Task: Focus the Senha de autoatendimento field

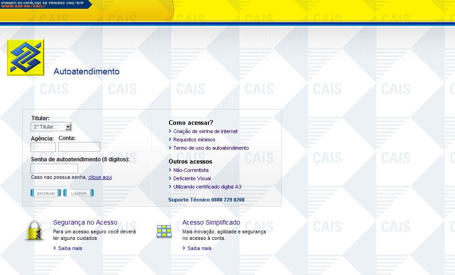Action: point(54,168)
